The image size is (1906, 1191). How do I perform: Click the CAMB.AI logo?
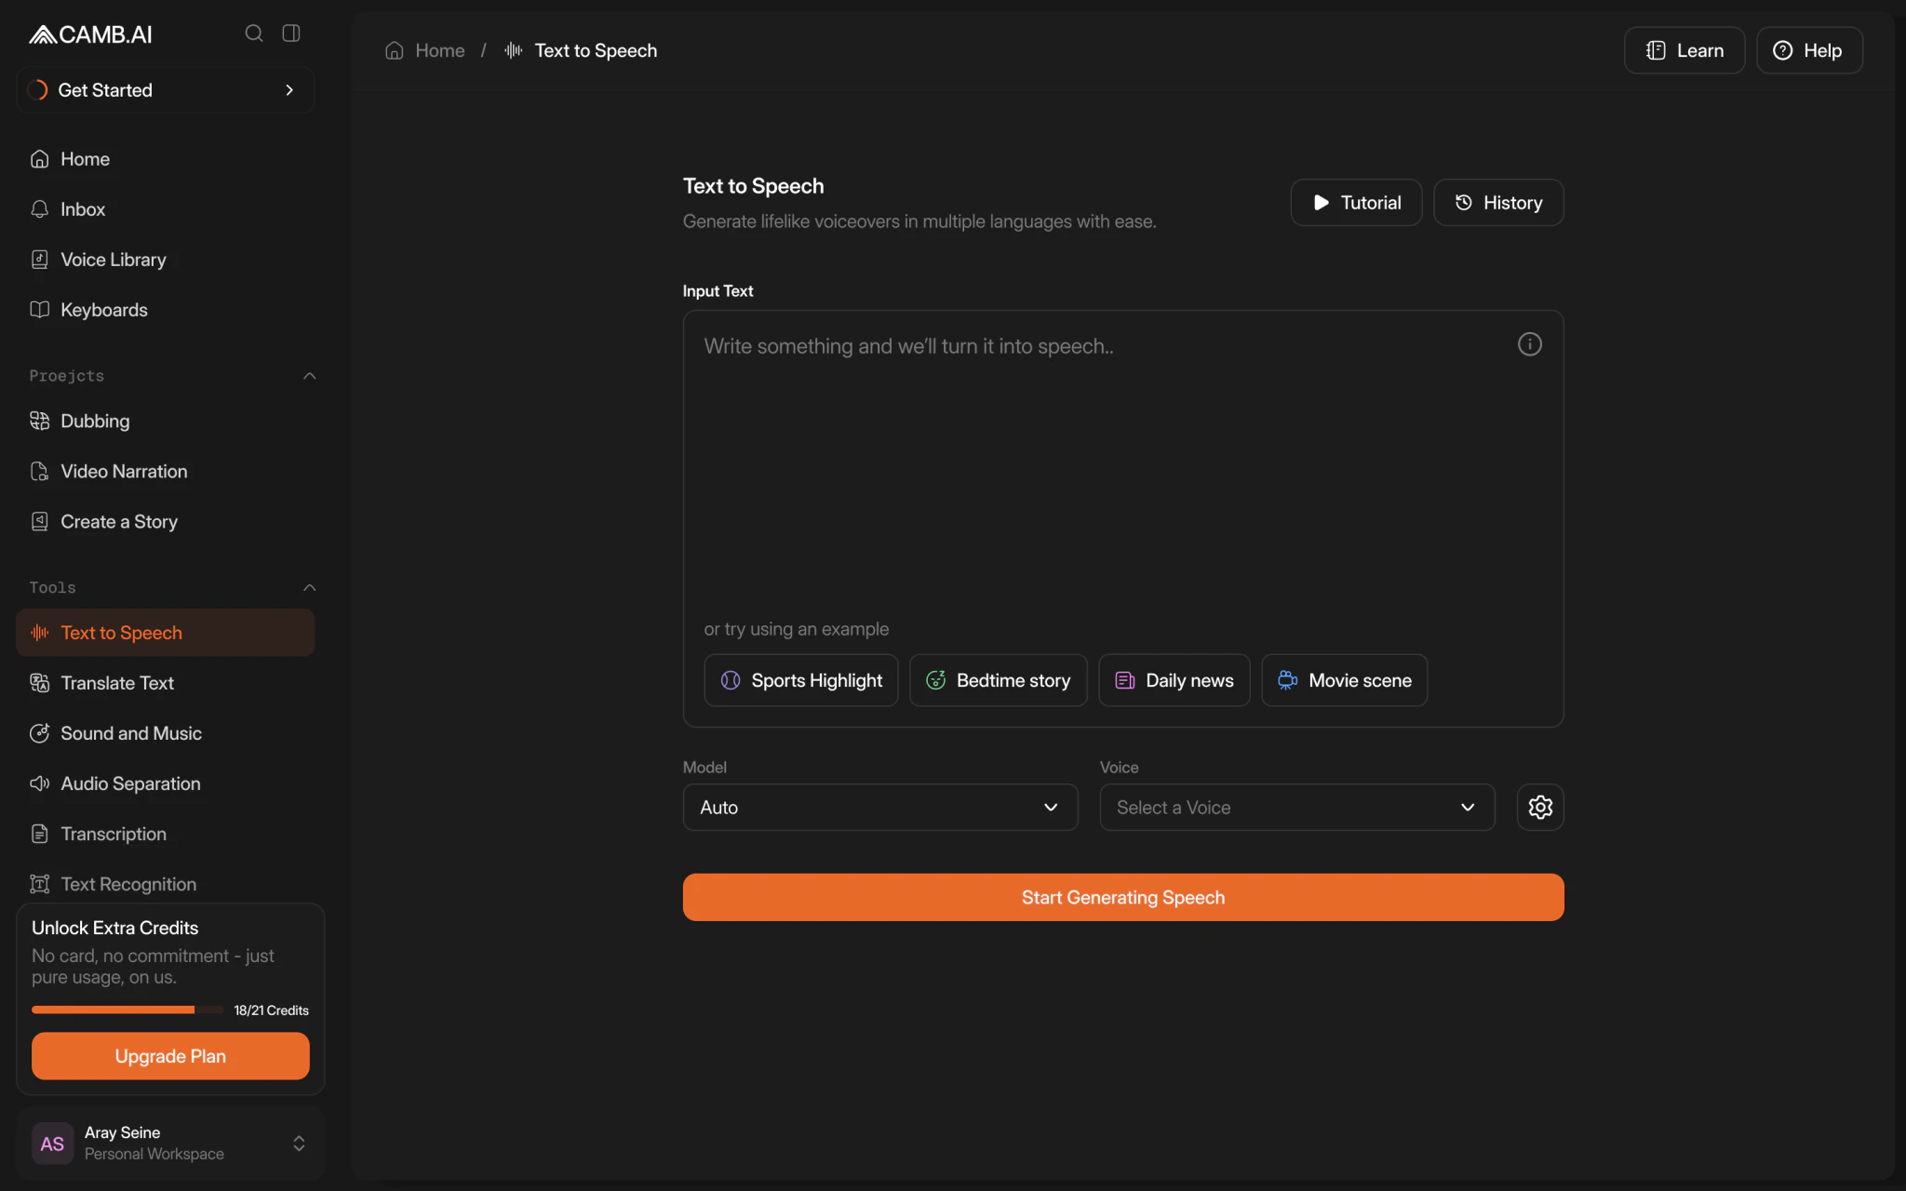[x=90, y=34]
